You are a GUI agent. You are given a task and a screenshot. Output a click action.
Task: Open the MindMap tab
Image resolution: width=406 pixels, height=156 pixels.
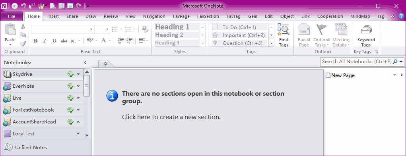coord(360,16)
